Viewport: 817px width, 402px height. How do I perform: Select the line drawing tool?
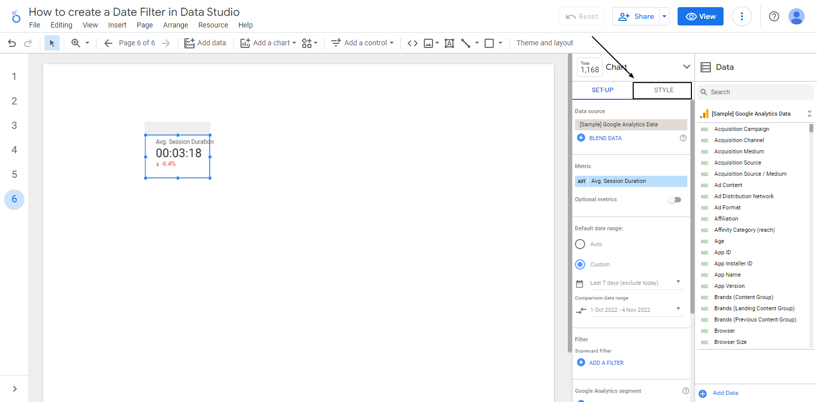466,43
